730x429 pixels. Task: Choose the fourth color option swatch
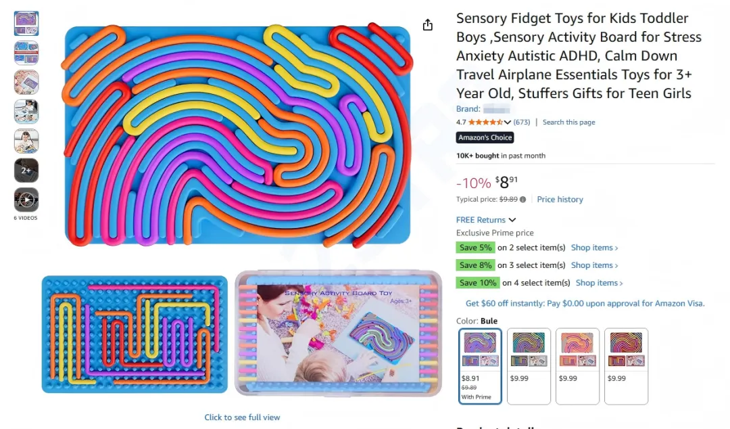tap(626, 365)
